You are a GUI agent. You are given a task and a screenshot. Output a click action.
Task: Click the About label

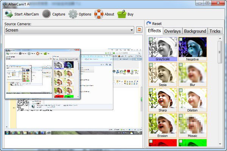coord(109,14)
